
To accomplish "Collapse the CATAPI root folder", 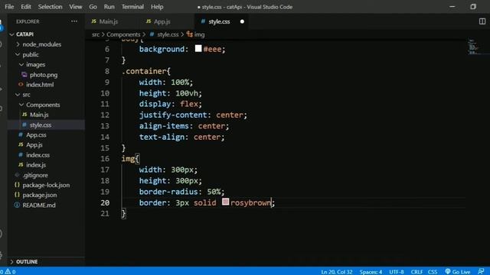I will 25,34.
